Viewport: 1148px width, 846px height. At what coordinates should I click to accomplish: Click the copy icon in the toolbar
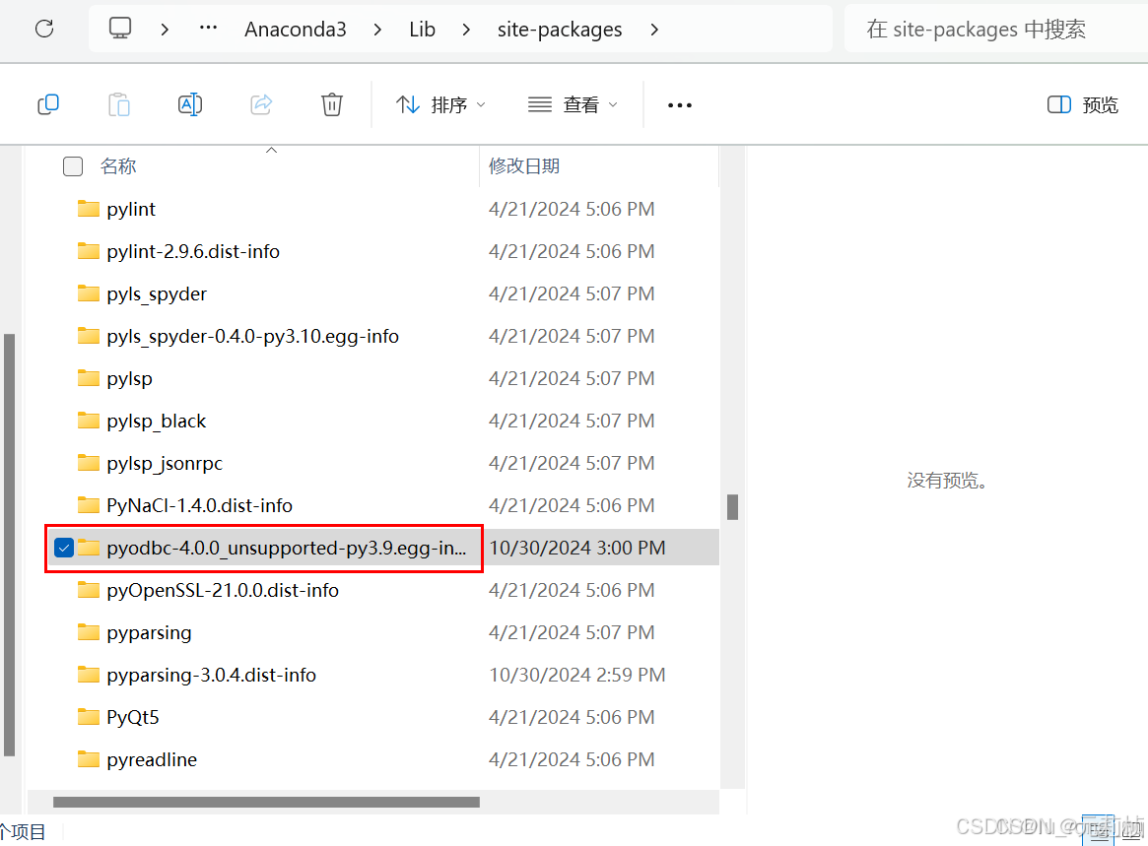[48, 104]
